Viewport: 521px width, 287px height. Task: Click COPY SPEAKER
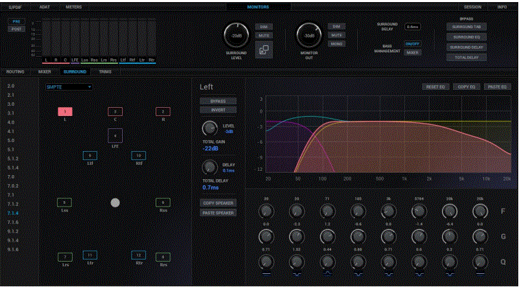pos(218,203)
